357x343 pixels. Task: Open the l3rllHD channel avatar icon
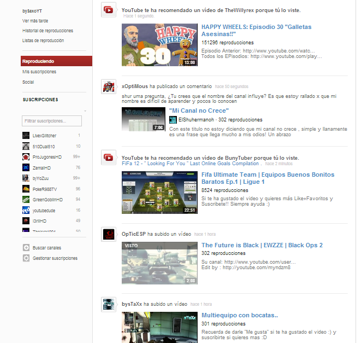[26, 220]
